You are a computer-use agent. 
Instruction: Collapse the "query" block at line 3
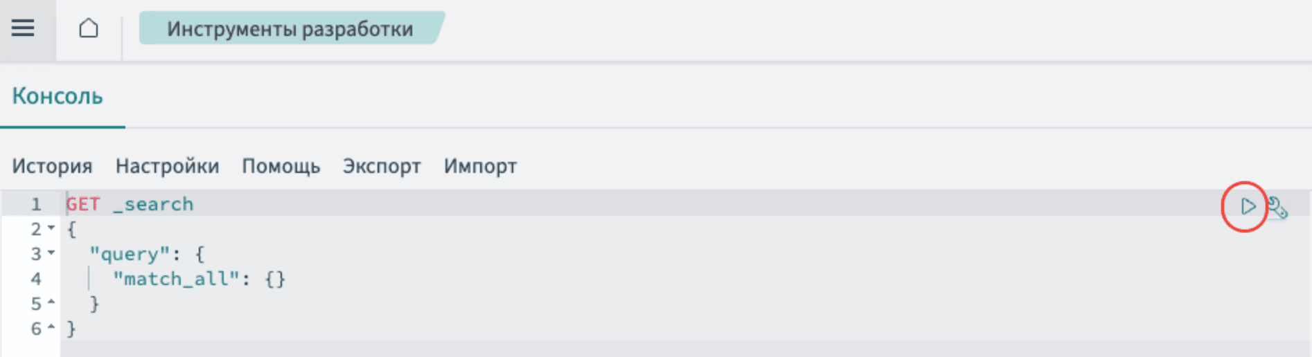pyautogui.click(x=51, y=253)
